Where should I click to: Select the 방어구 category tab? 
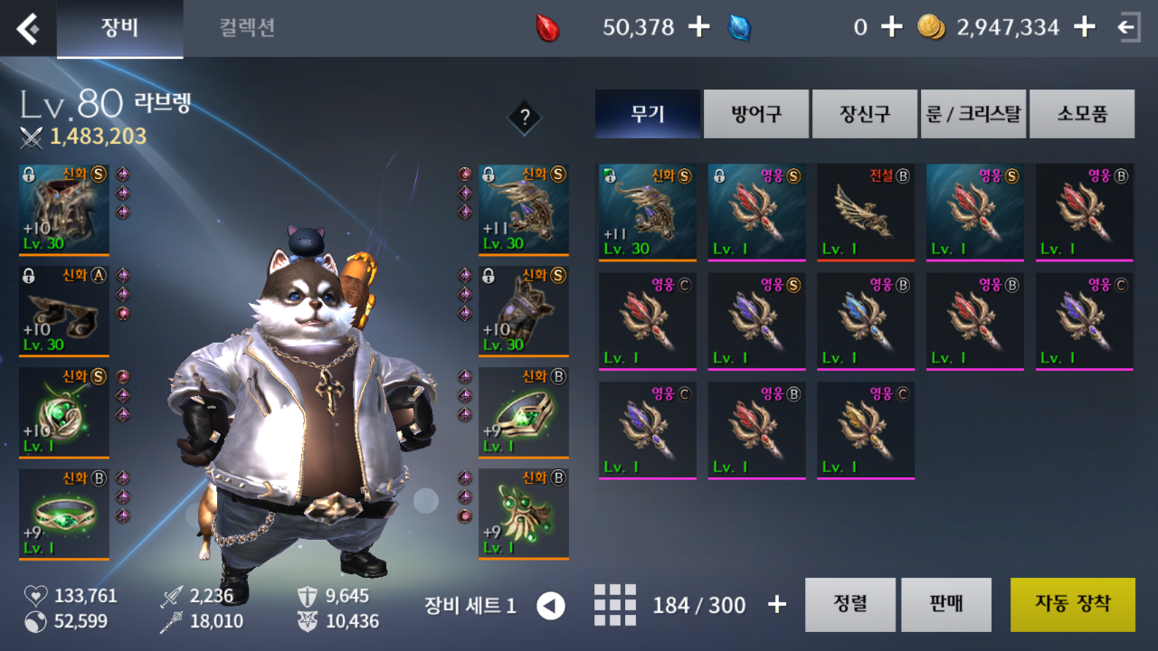click(x=756, y=114)
